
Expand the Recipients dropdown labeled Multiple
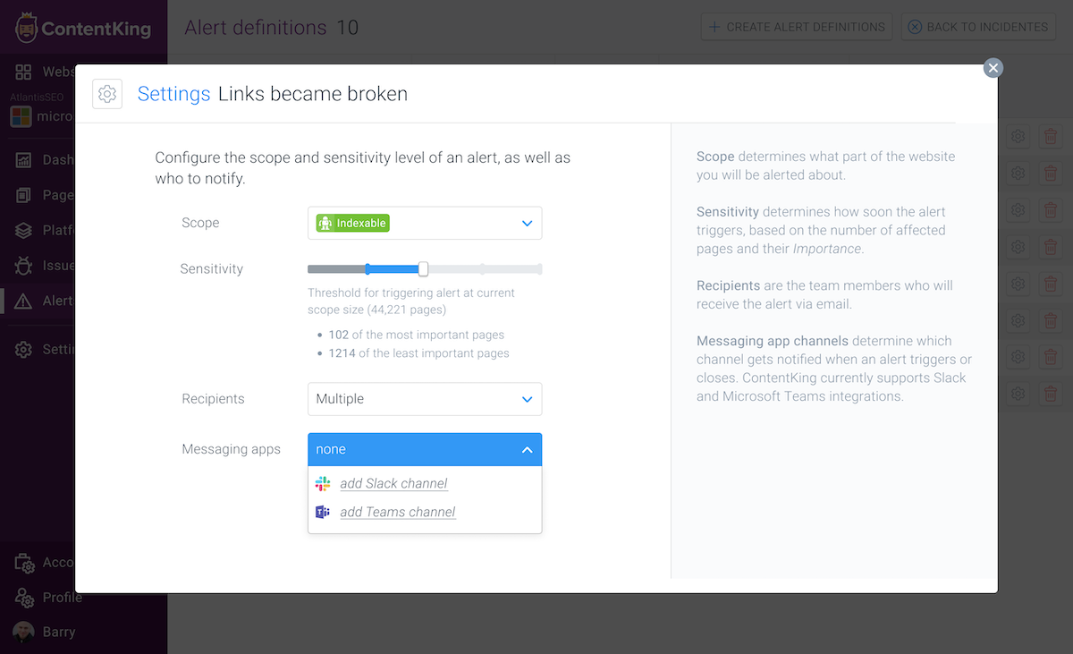coord(425,399)
